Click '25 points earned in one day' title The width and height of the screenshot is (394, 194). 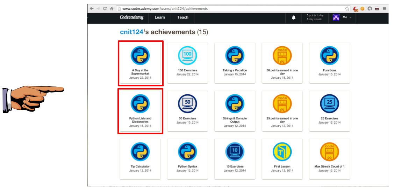click(282, 120)
